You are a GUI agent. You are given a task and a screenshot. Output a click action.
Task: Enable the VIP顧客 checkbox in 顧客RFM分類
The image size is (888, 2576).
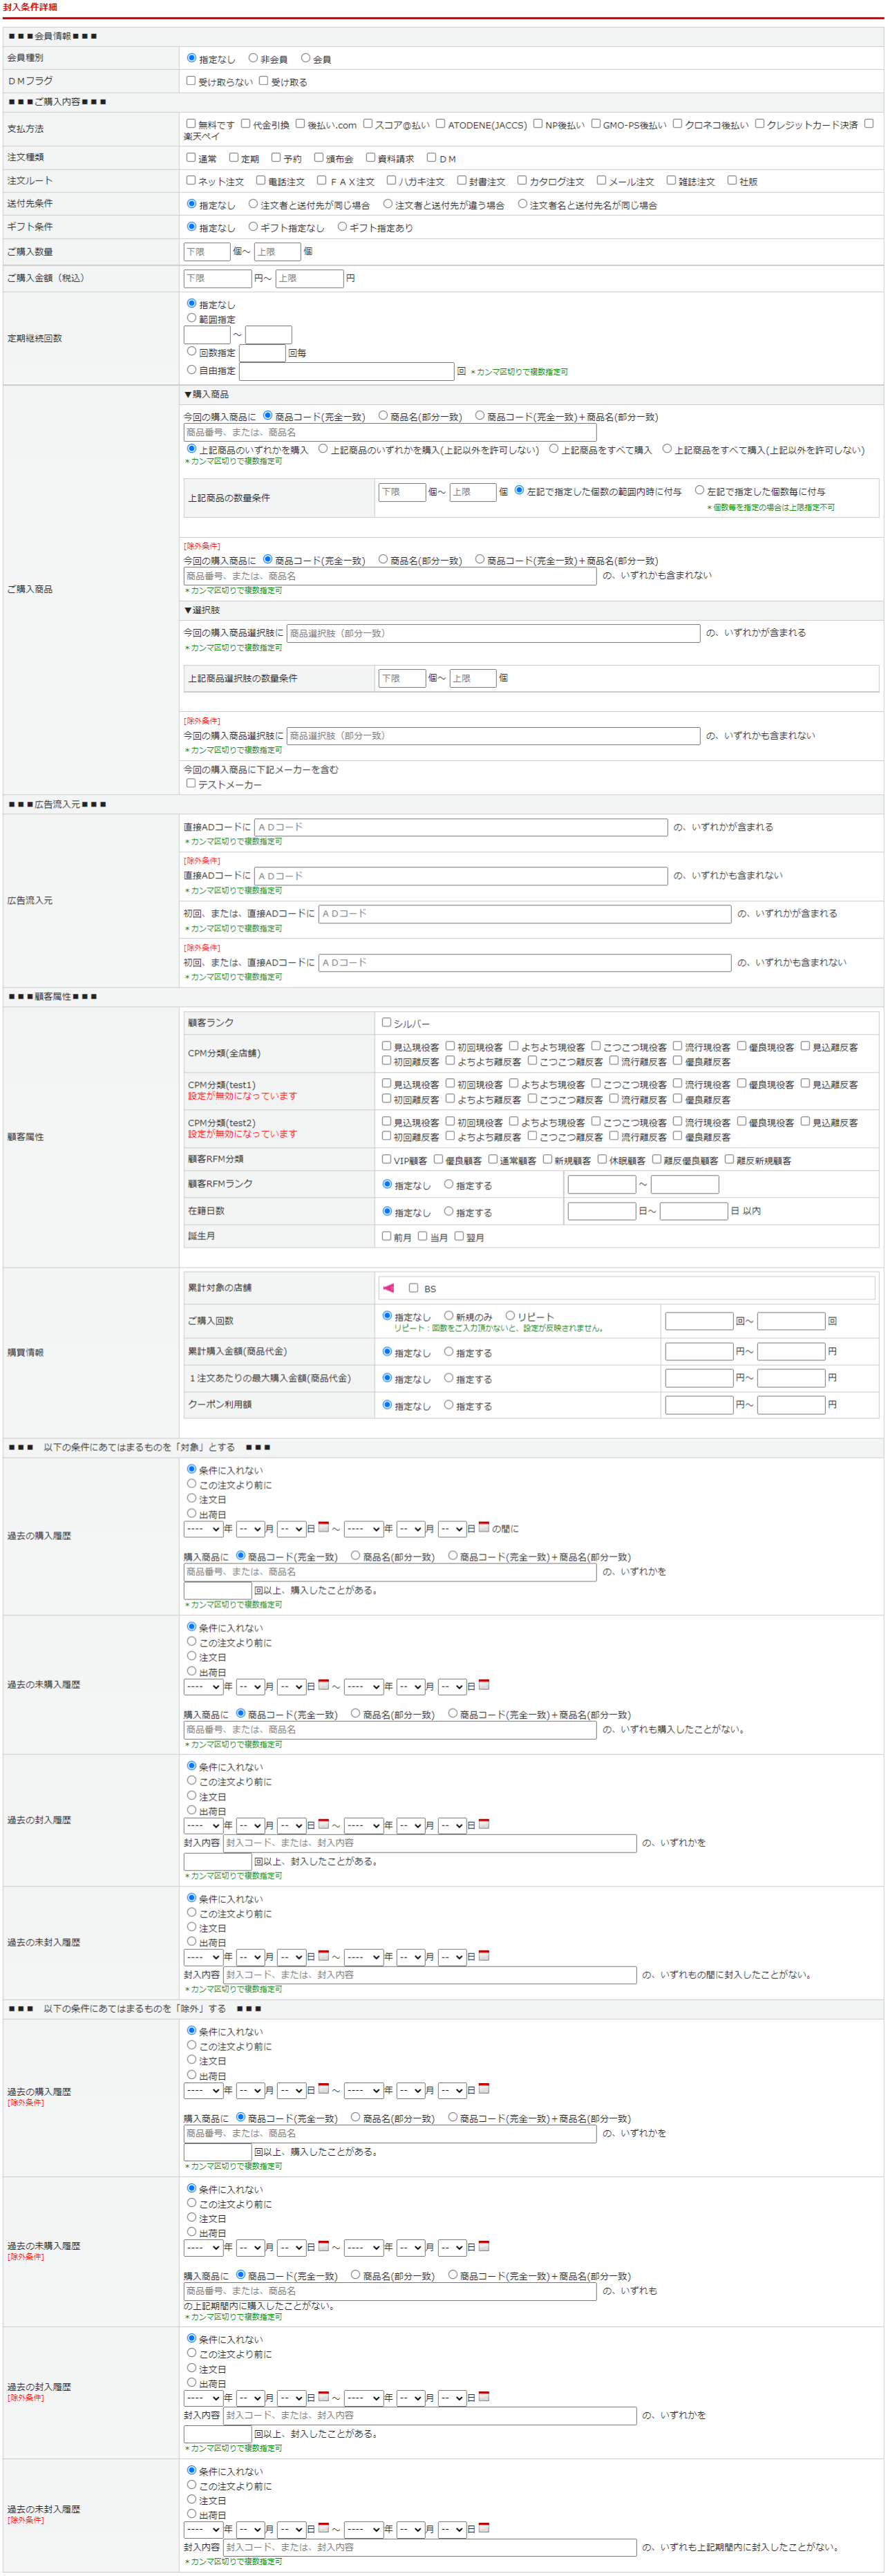387,1159
